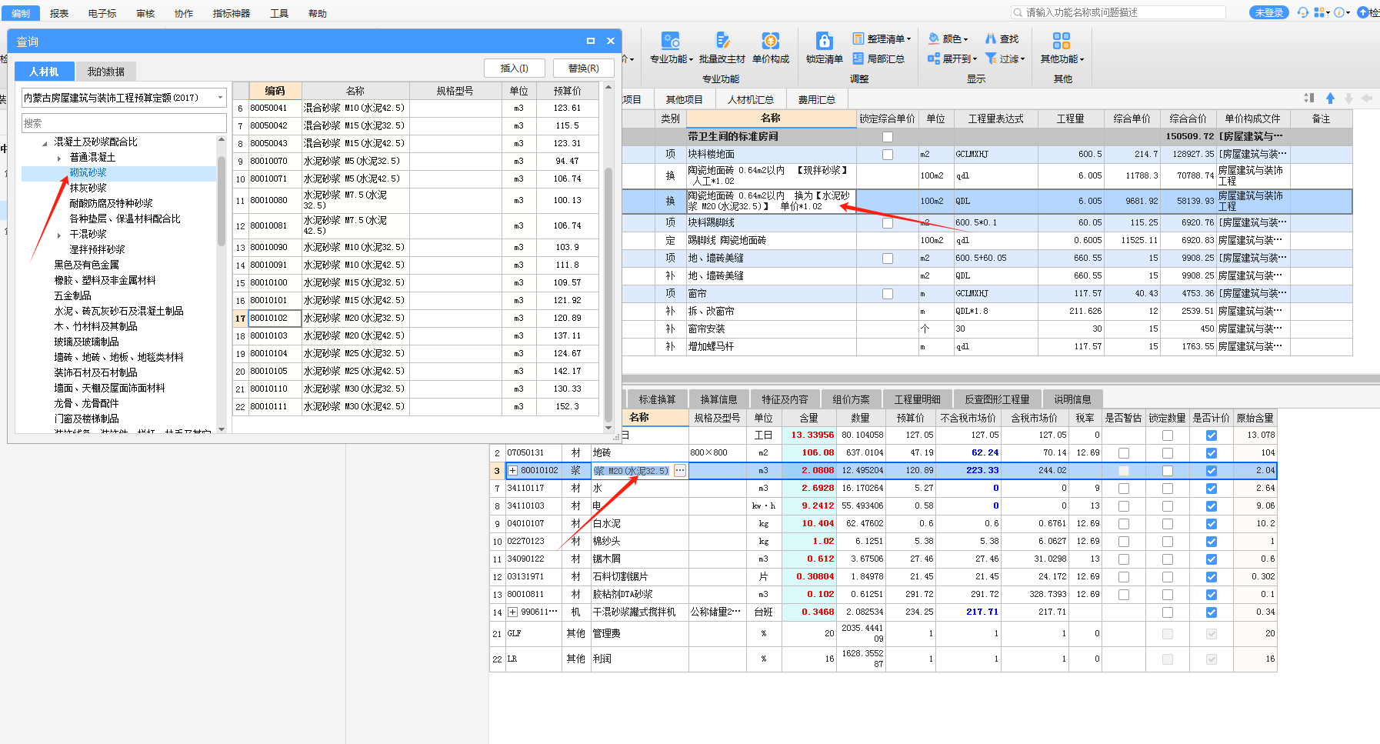Click the sort icon beside the move-up arrow
The image size is (1380, 744).
(x=1309, y=98)
